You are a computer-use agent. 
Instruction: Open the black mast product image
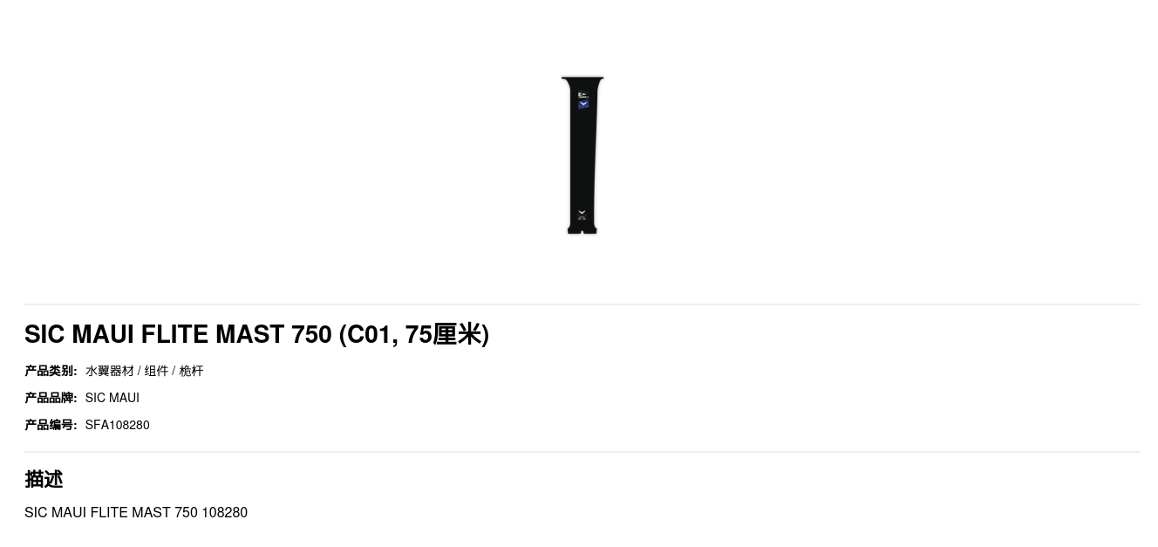[582, 155]
